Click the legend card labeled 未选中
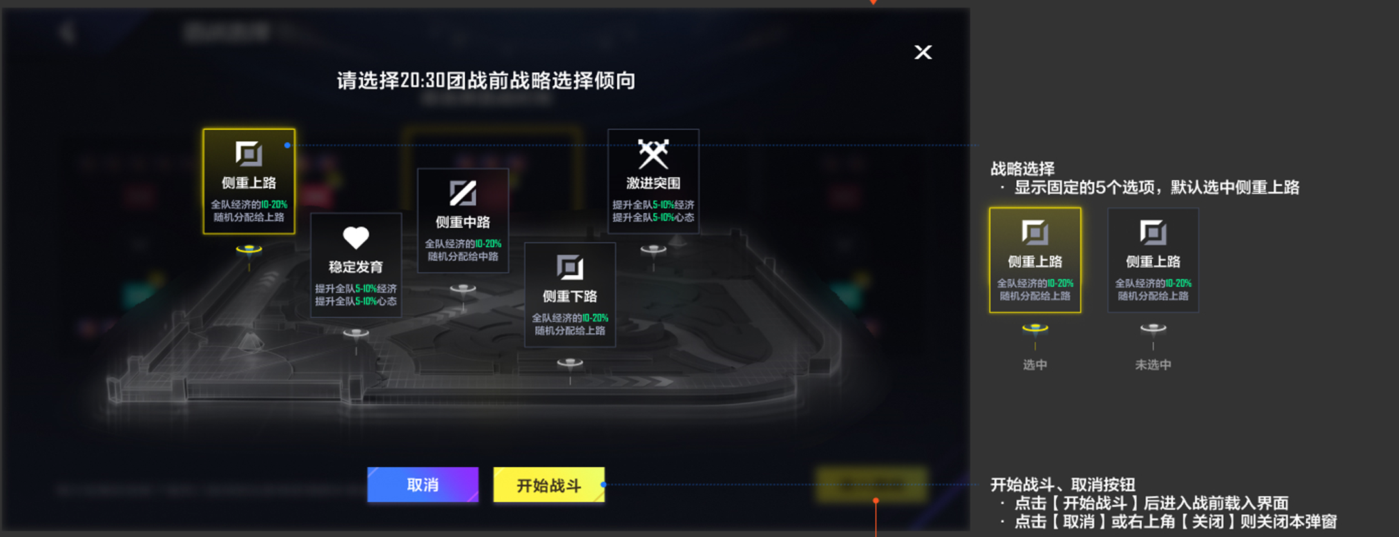This screenshot has height=537, width=1399. coord(1153,260)
